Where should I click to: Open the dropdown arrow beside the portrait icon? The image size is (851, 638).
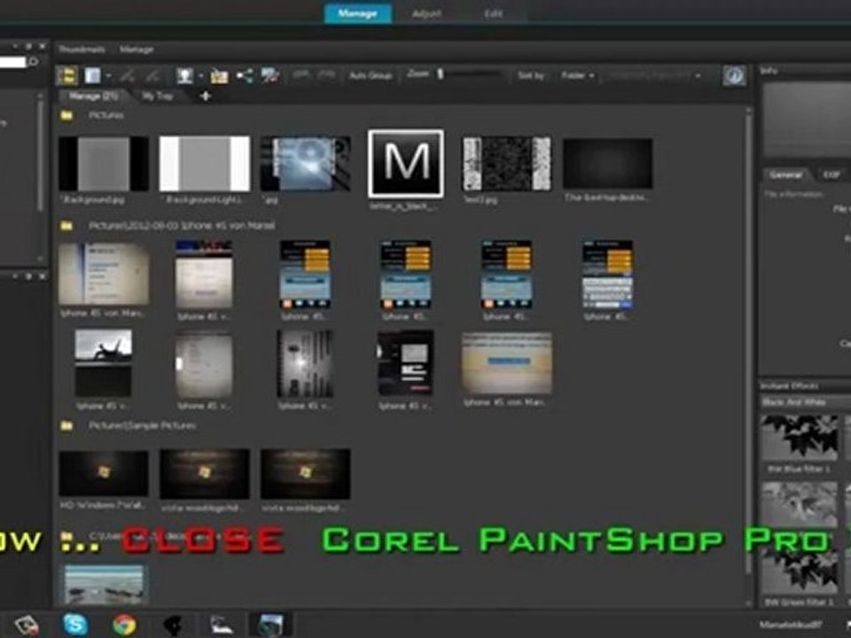coord(200,76)
